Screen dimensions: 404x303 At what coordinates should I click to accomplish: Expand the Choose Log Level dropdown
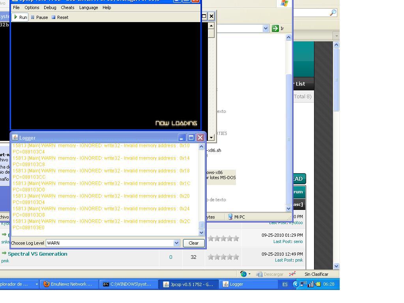click(176, 243)
